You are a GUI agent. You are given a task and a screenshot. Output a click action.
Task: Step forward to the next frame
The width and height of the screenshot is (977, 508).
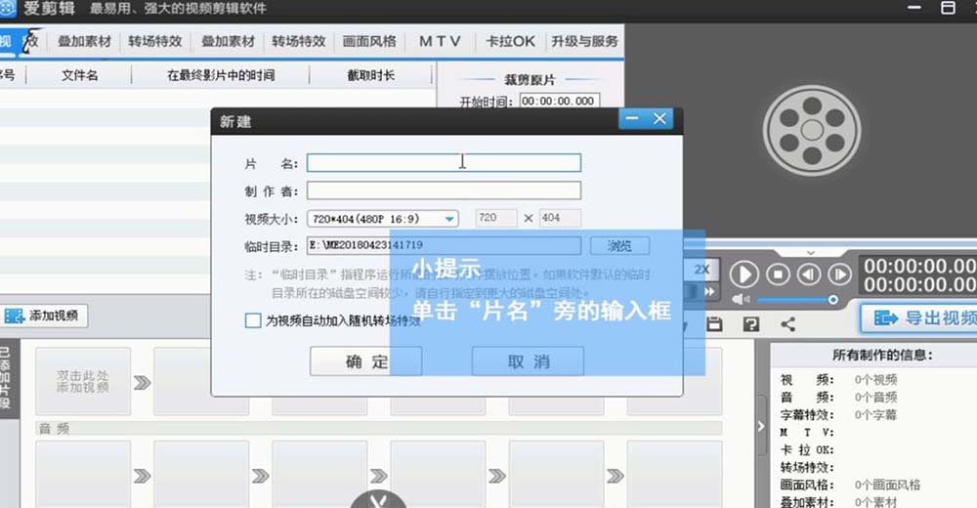tap(839, 275)
